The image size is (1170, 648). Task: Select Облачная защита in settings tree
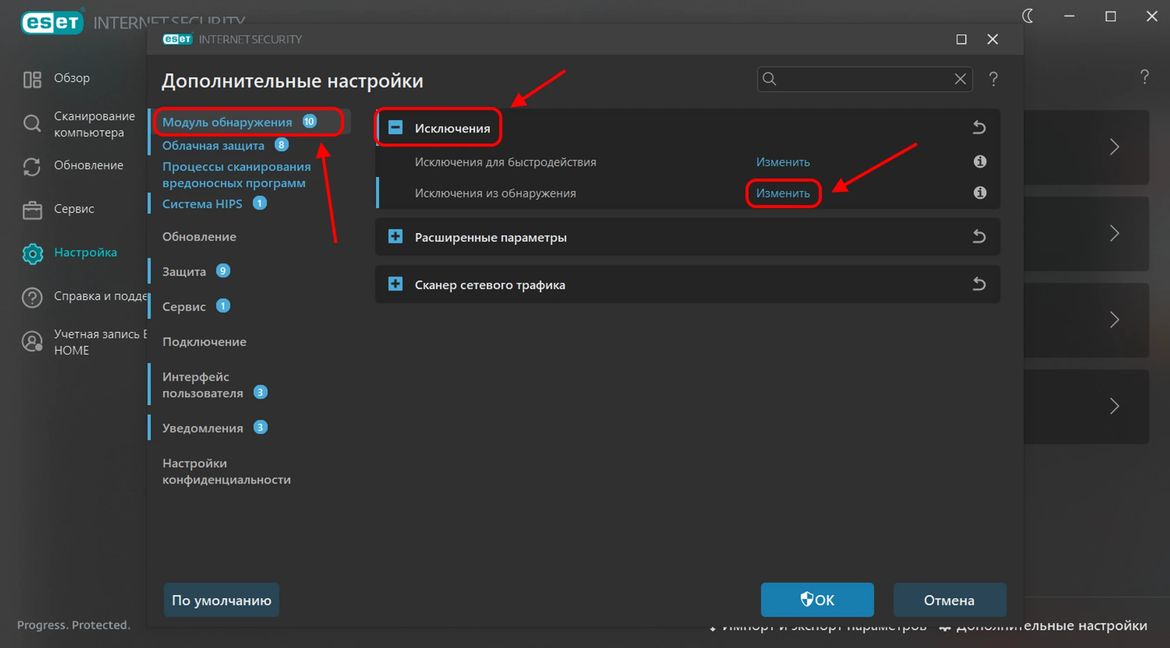point(213,145)
